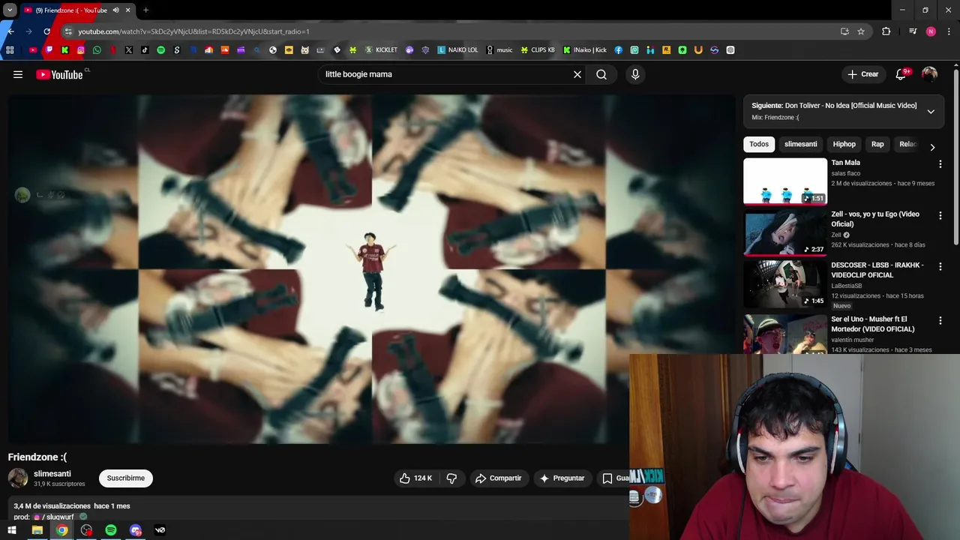Bookmark this page with the star
Viewport: 960px width, 540px height.
861,31
